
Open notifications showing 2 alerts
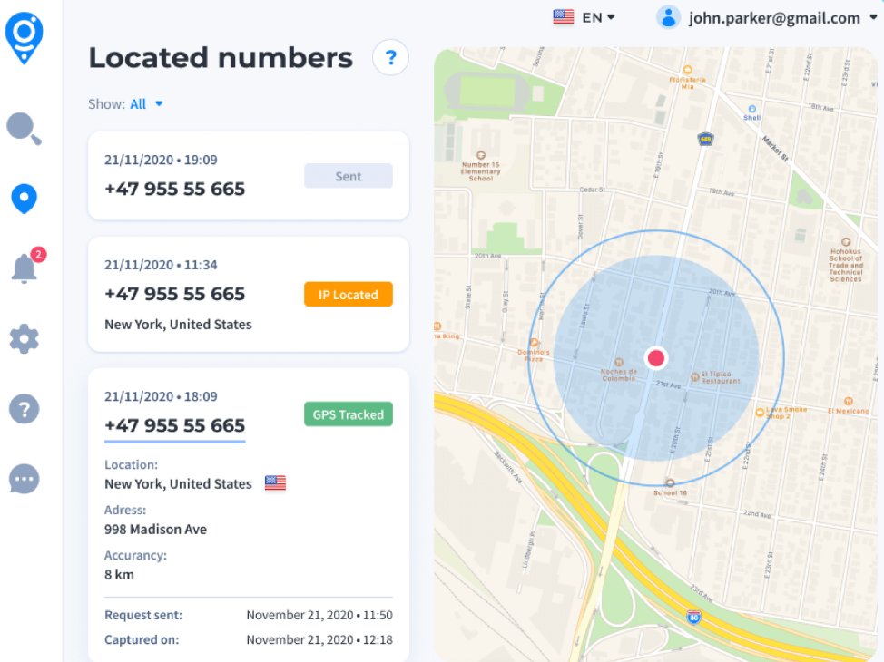[24, 268]
